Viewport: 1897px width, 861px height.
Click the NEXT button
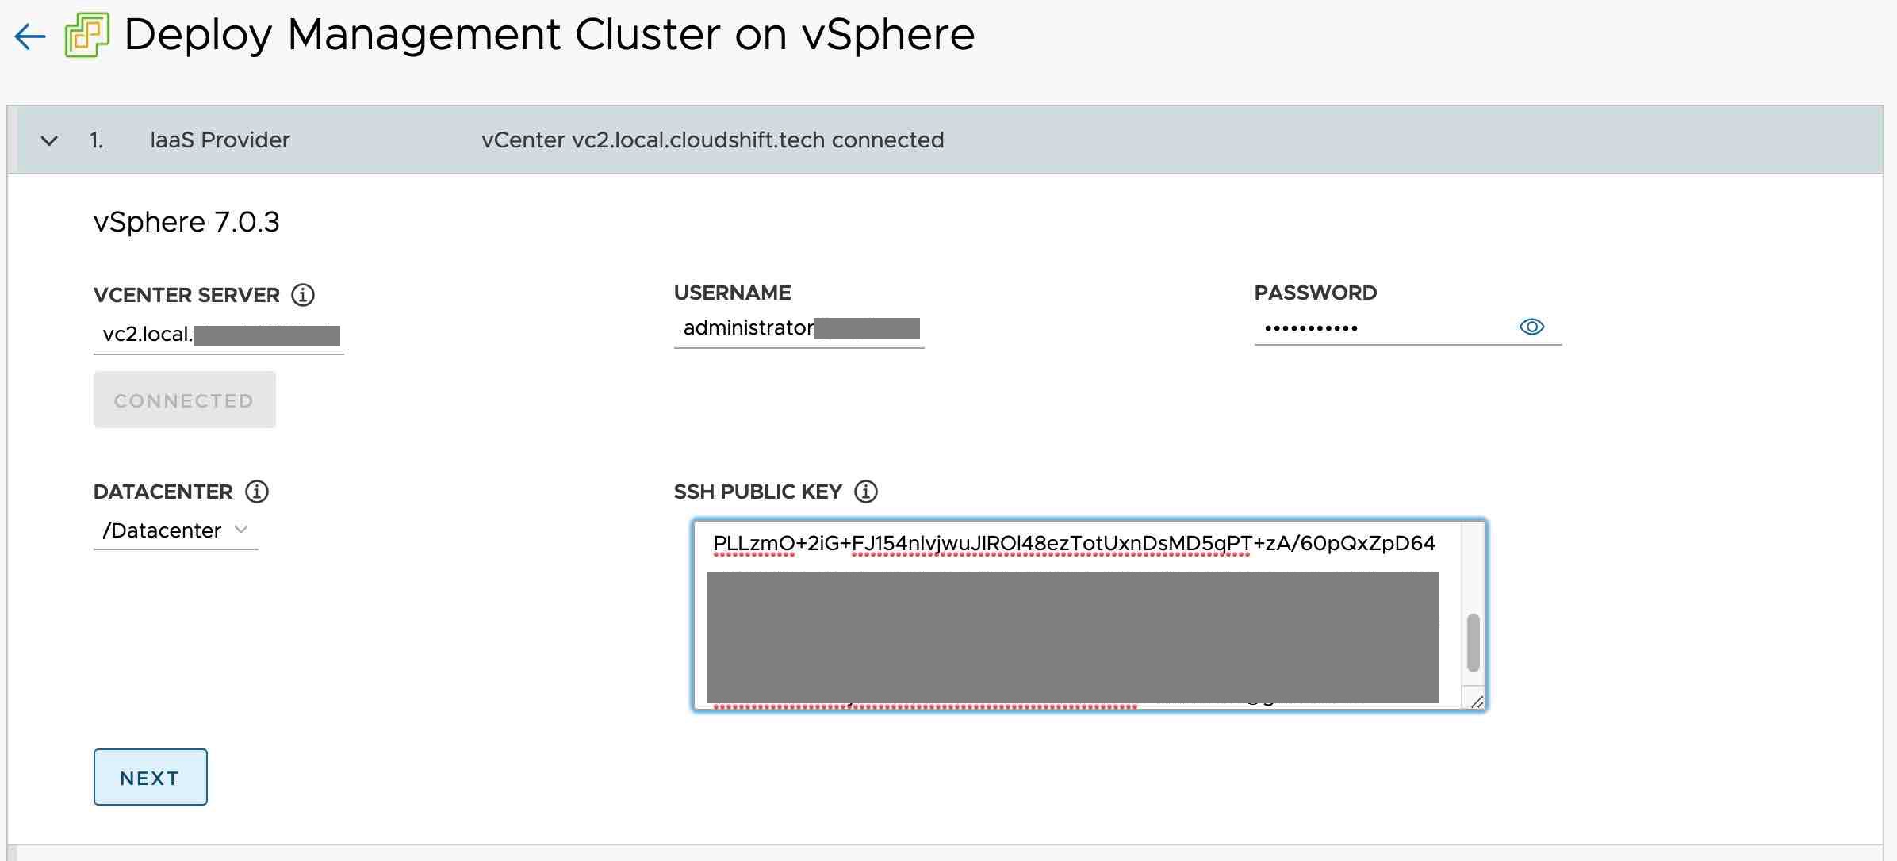click(151, 777)
